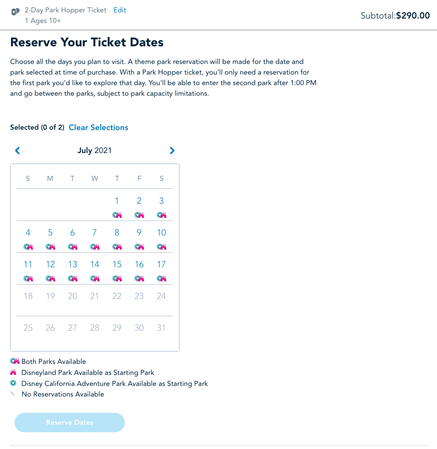Click the Reserve Dates button

click(x=70, y=423)
